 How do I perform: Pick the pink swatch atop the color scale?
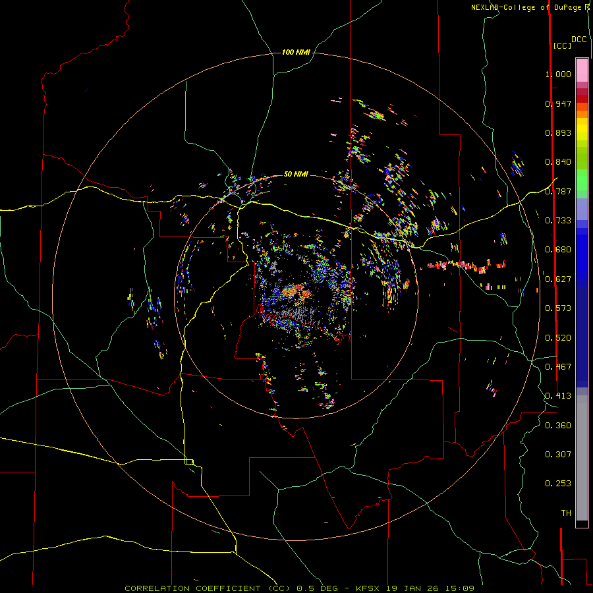(x=582, y=71)
